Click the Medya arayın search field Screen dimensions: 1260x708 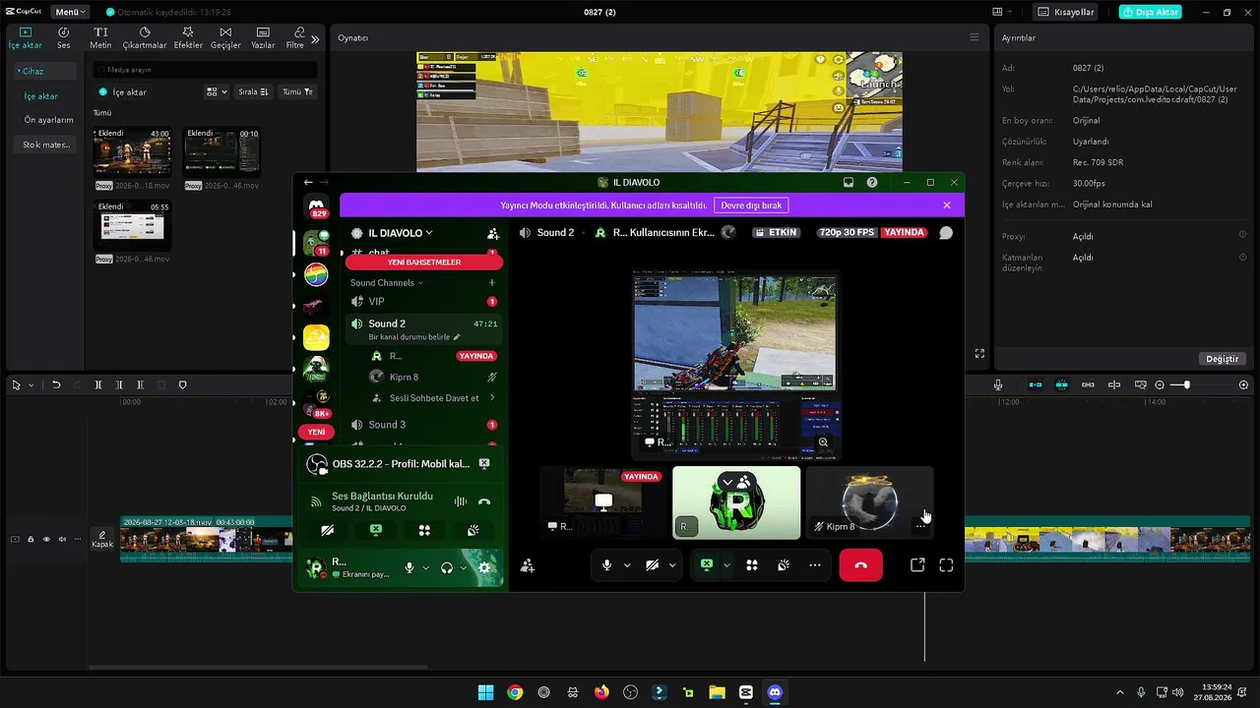click(x=206, y=70)
